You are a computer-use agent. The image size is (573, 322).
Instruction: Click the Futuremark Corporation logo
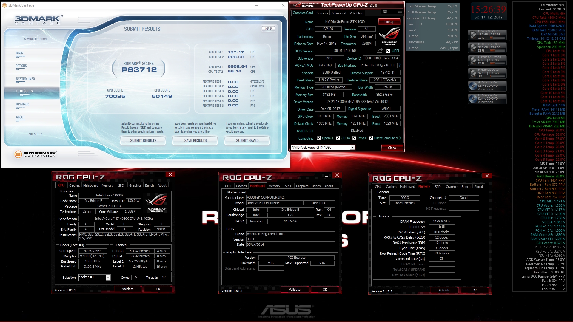pos(35,154)
